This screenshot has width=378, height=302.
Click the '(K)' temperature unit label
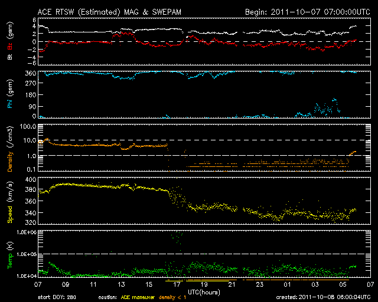[10, 246]
